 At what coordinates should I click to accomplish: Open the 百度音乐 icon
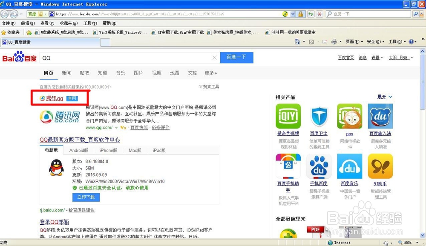[350, 166]
